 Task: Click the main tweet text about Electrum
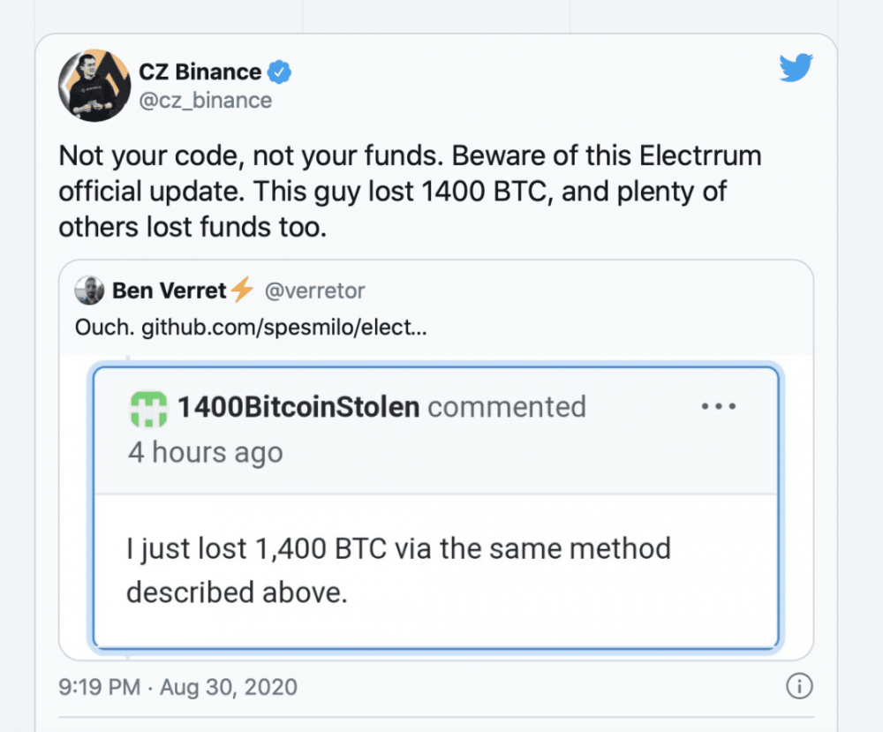pos(410,192)
